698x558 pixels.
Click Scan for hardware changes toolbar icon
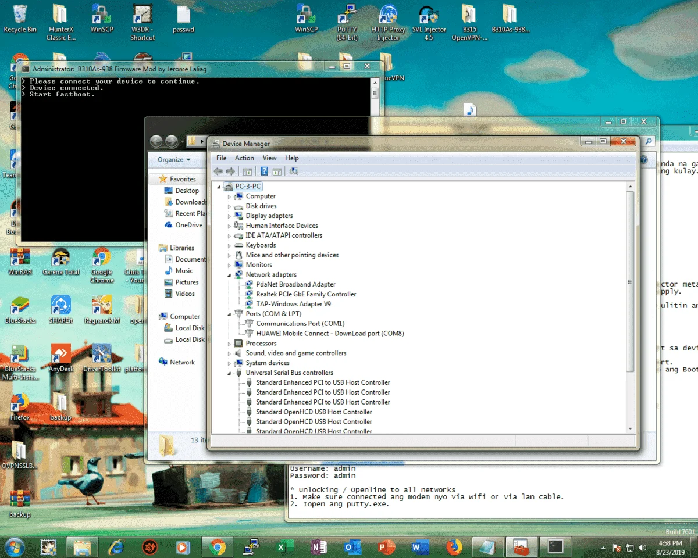[x=294, y=171]
